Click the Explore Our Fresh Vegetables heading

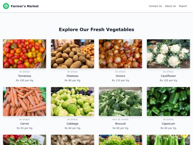point(96,30)
